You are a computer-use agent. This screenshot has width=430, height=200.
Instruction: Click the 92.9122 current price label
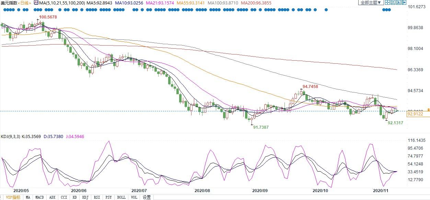[x=415, y=114]
